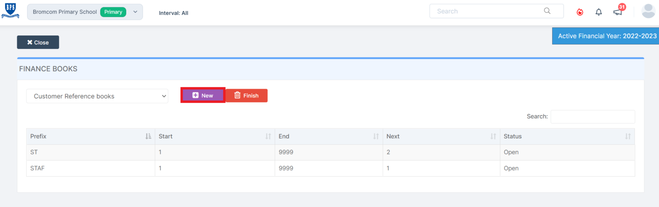Viewport: 659px width, 207px height.
Task: Open the user profile avatar
Action: point(648,12)
